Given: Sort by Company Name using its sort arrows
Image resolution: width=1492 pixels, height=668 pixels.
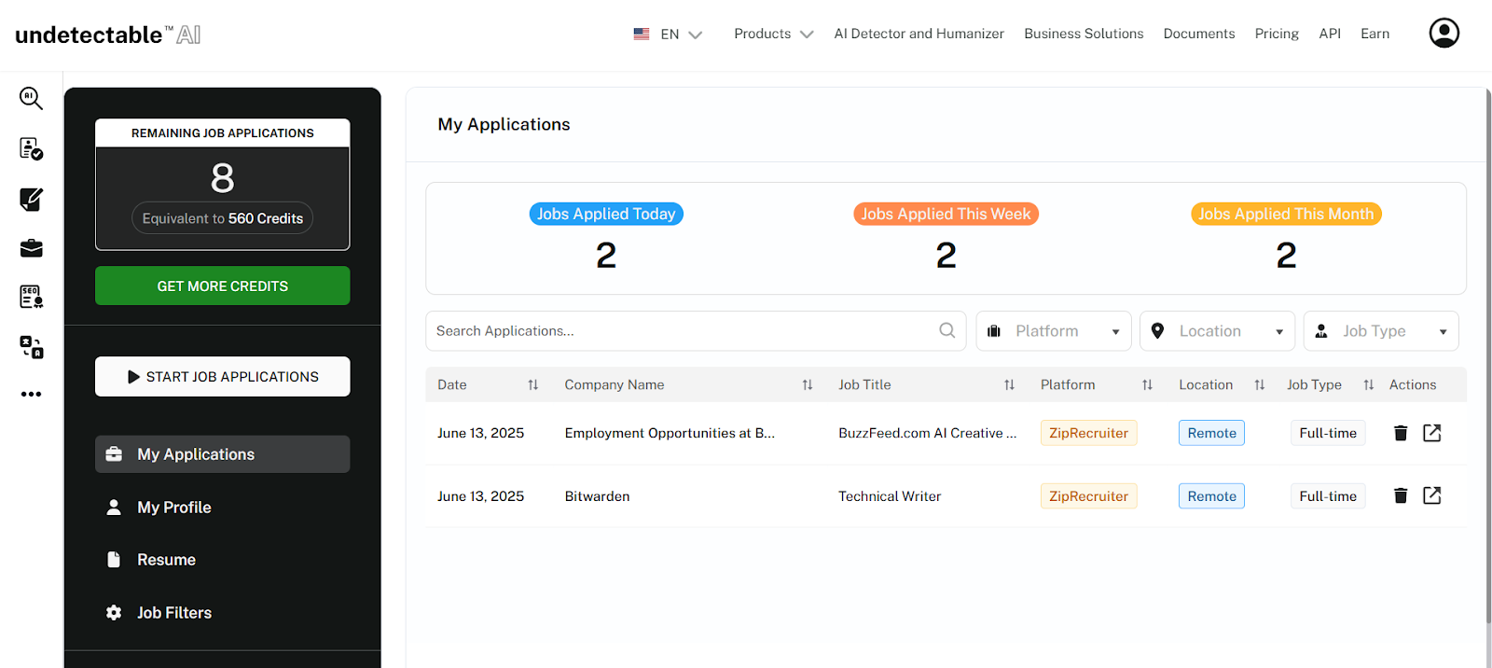Looking at the screenshot, I should [808, 384].
